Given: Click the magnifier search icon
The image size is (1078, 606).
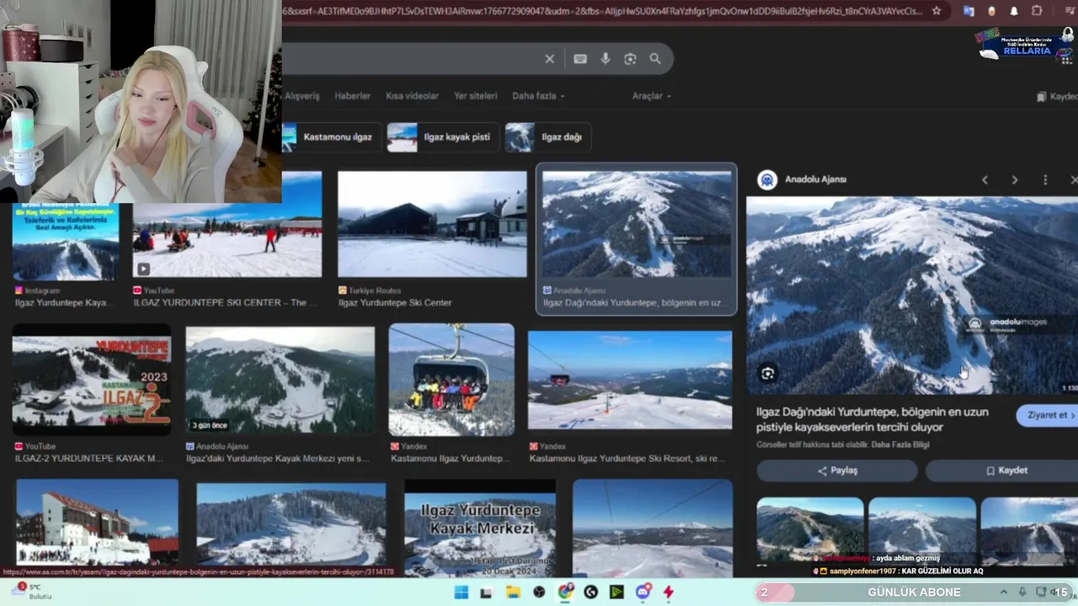Looking at the screenshot, I should coord(655,59).
